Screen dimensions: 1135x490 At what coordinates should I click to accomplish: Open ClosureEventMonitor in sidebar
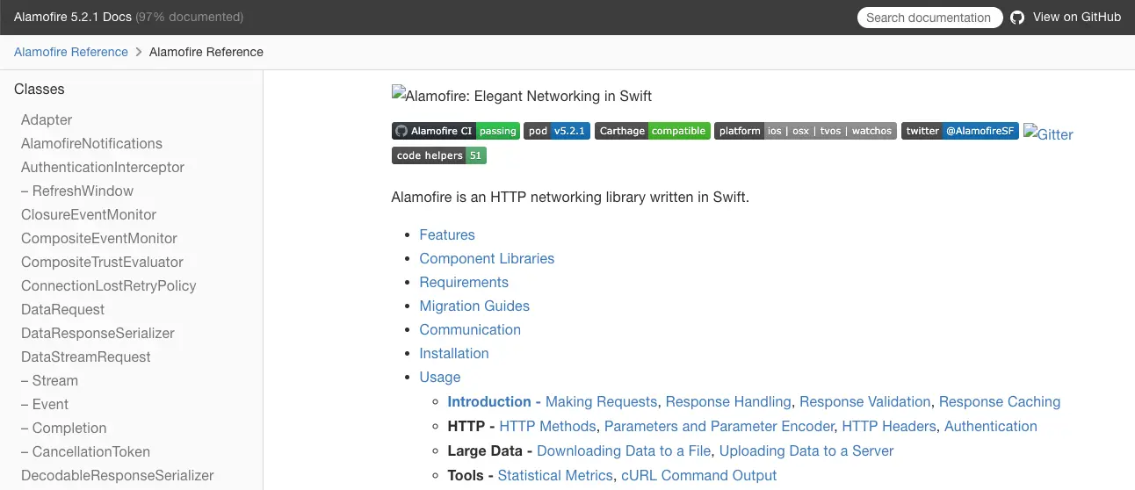point(89,214)
